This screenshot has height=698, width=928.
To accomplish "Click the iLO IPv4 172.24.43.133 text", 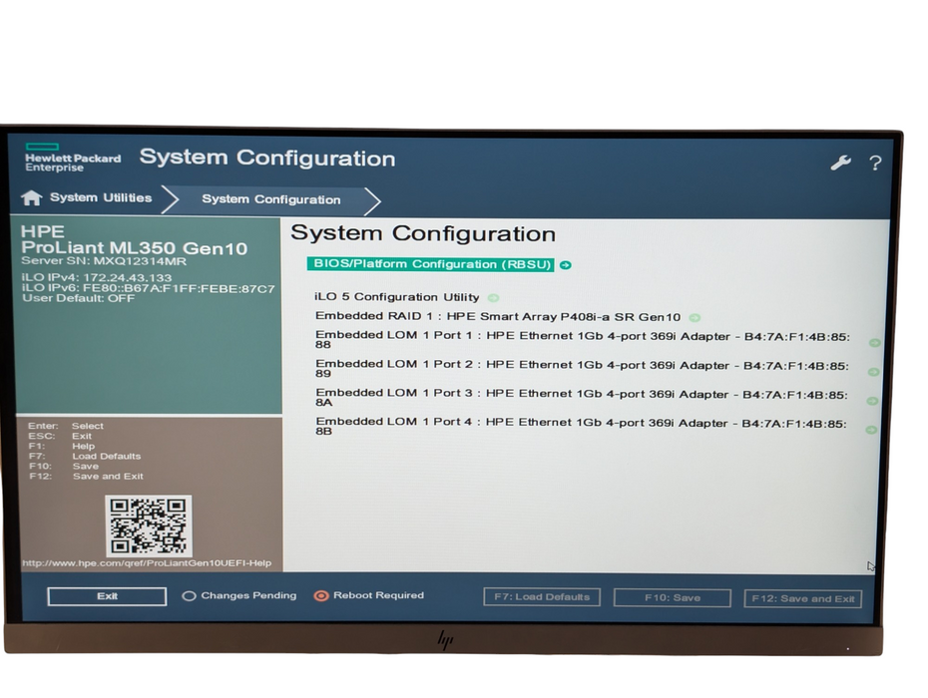I will pyautogui.click(x=97, y=277).
